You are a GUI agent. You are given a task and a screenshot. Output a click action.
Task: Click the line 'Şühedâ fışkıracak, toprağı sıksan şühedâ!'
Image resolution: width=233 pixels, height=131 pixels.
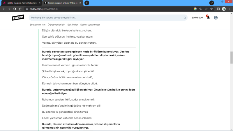(x=68, y=71)
